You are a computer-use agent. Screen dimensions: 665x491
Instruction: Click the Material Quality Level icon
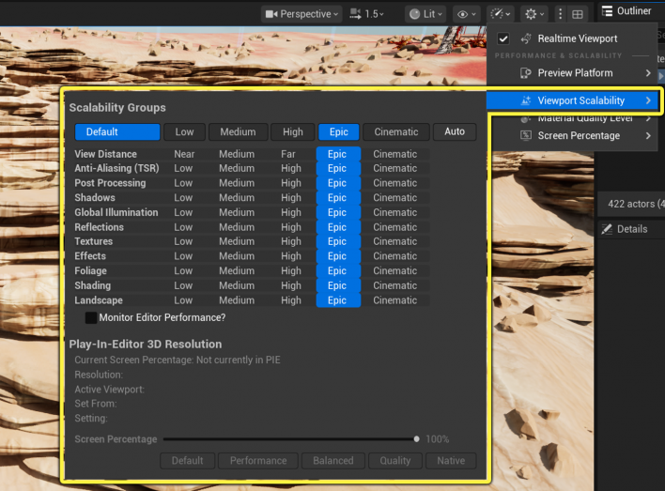coord(526,119)
